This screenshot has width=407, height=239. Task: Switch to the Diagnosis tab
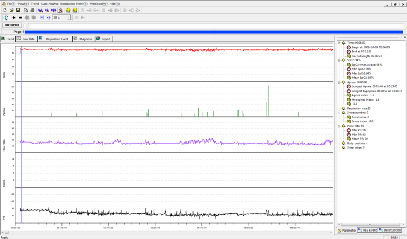pyautogui.click(x=83, y=39)
